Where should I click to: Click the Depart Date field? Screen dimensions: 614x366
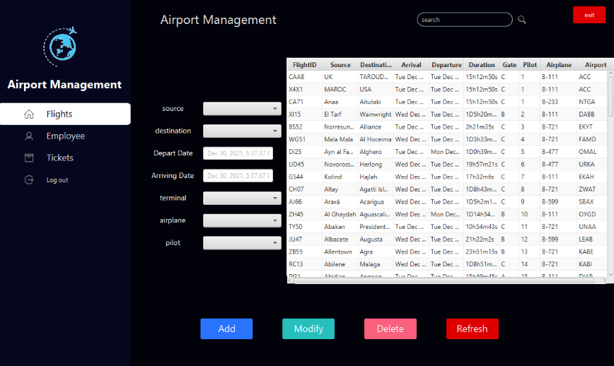click(238, 153)
